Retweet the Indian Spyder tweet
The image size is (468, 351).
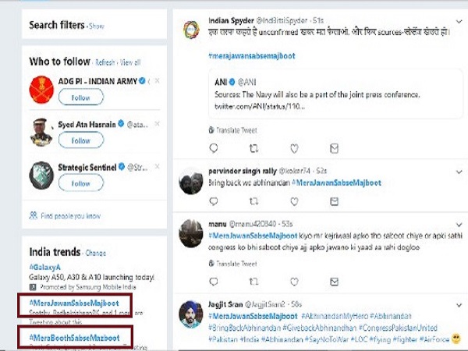(x=253, y=147)
